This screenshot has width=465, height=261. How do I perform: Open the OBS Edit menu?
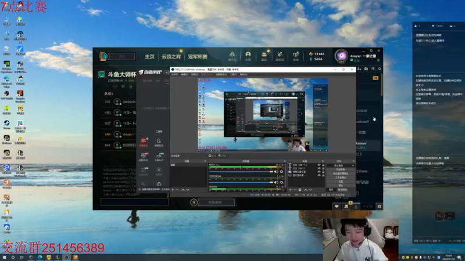pyautogui.click(x=184, y=75)
